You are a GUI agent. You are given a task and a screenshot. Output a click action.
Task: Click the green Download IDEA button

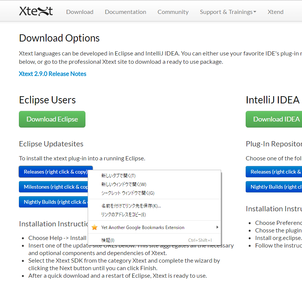pos(274,119)
